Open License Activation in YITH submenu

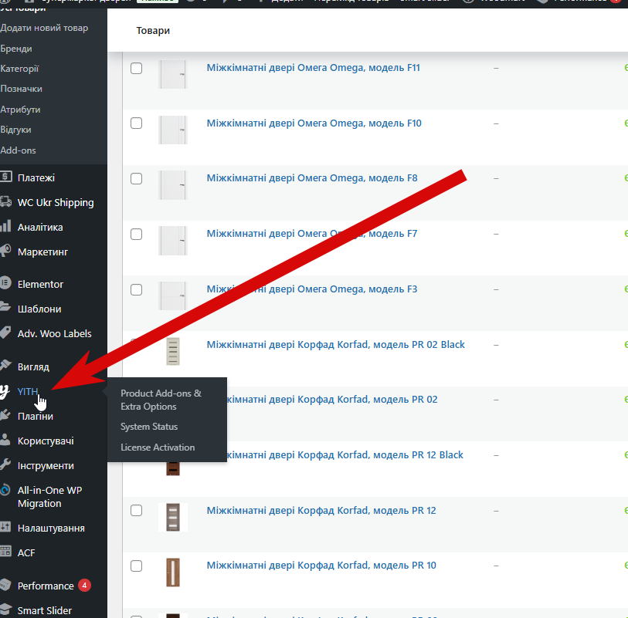coord(158,447)
